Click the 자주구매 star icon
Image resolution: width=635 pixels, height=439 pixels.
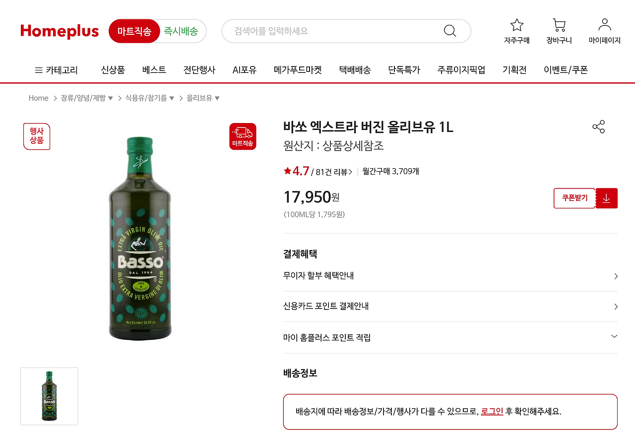pyautogui.click(x=516, y=25)
